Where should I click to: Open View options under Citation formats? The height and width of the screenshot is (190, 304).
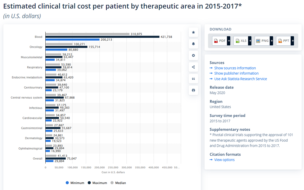[224, 160]
